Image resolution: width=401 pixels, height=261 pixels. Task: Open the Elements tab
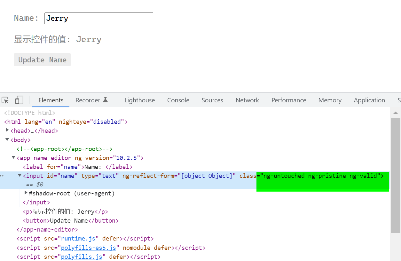point(51,100)
